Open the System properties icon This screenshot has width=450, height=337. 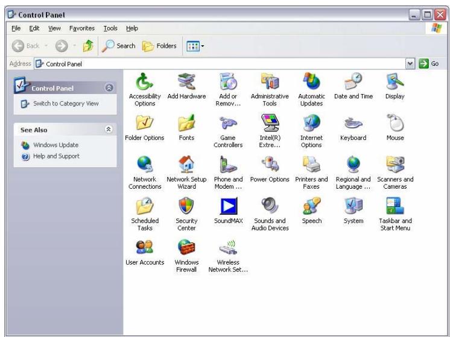click(353, 211)
